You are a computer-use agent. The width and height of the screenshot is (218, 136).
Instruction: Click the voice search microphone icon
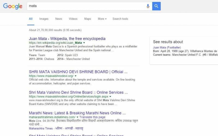[148, 6]
